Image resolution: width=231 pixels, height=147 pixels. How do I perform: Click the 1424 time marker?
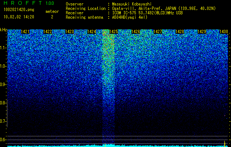[x=92, y=32]
